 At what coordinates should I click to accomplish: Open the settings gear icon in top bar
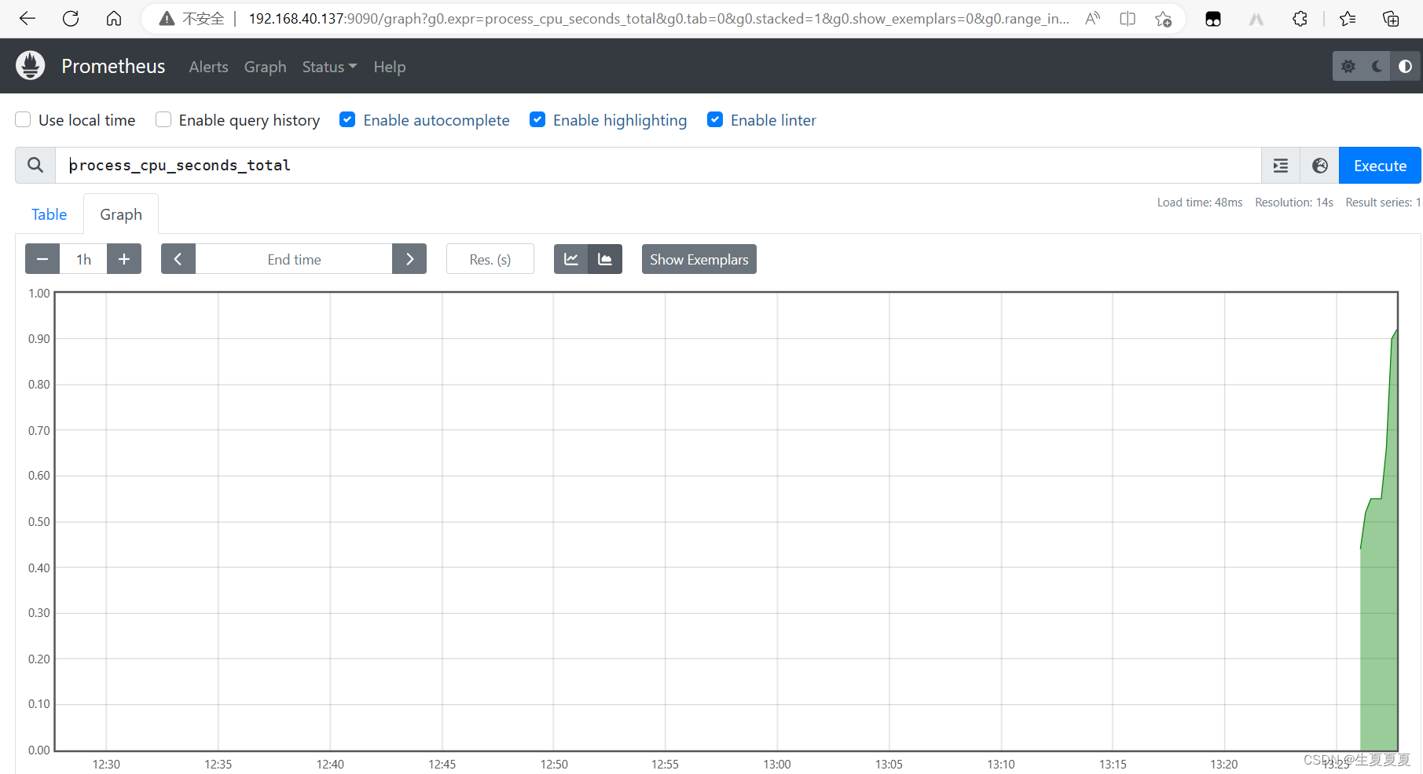coord(1348,66)
